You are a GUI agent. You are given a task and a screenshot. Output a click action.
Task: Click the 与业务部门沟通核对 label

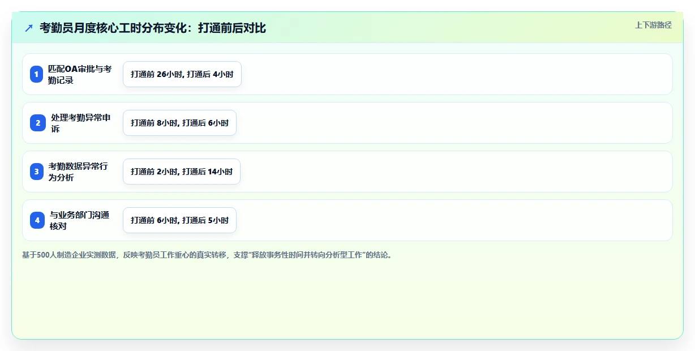pyautogui.click(x=79, y=220)
